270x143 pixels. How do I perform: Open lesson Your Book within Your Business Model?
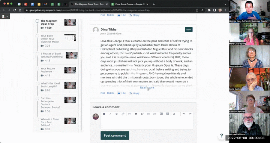(50, 39)
